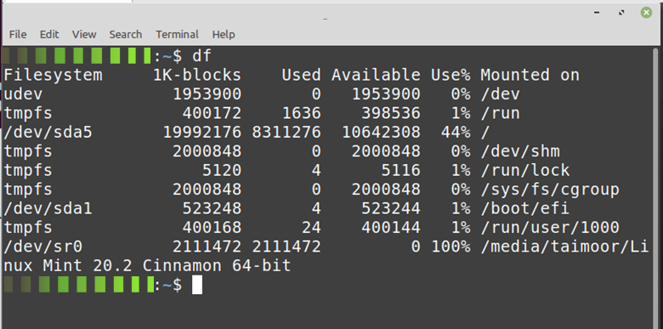Click the '/dev/shm' mount point
Viewport: 663px width, 329px height.
(520, 151)
